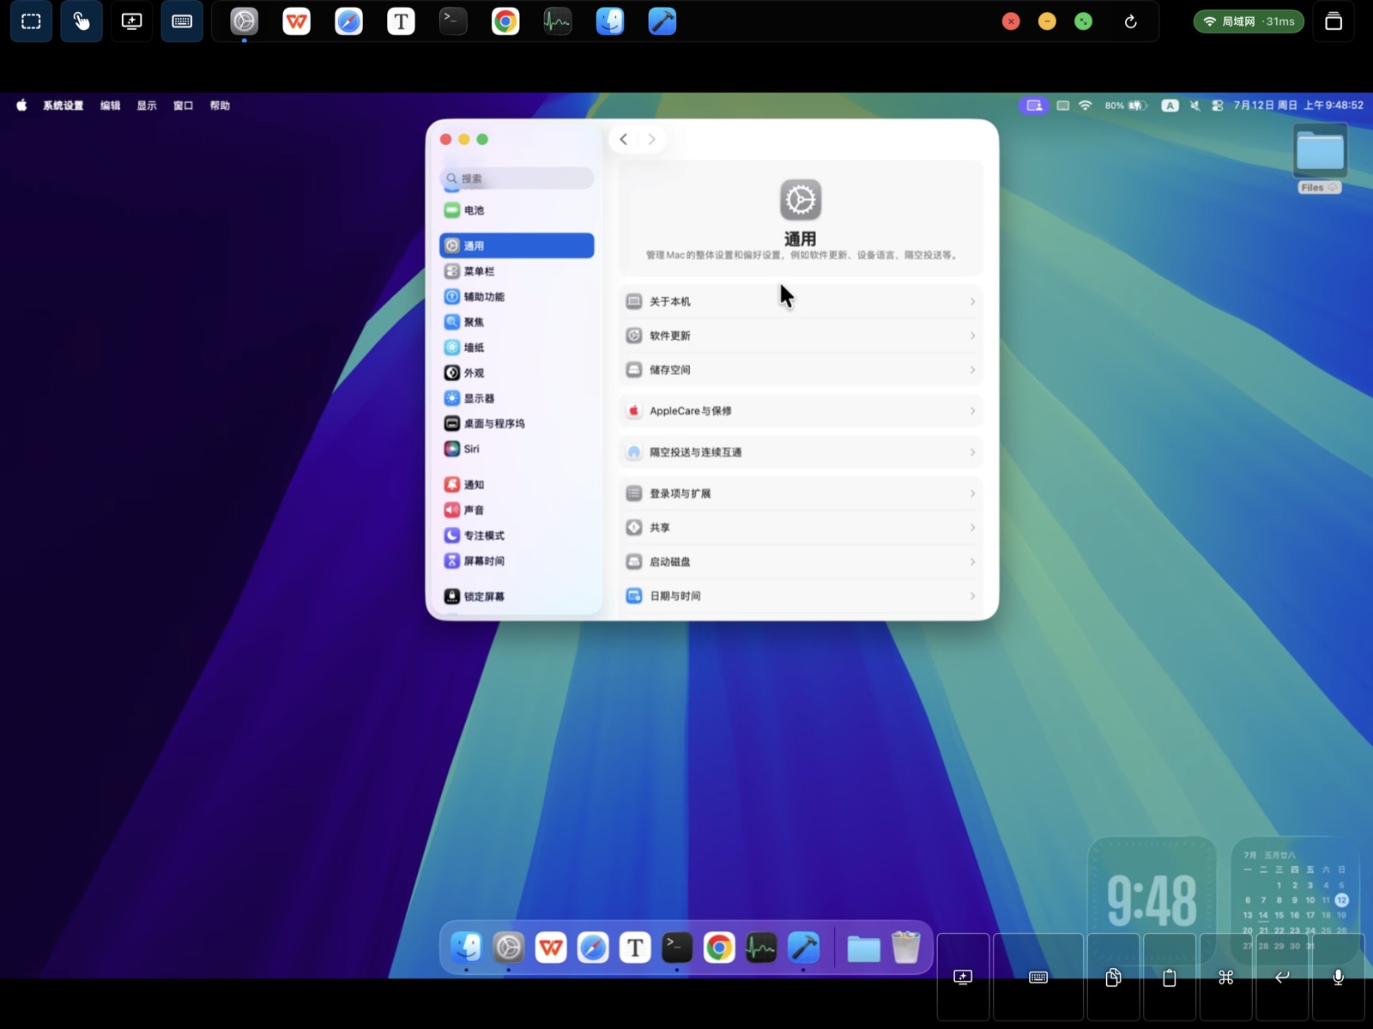Click the refresh arrow in top toolbar
Screen dimensions: 1373x1029
[x=1131, y=21]
